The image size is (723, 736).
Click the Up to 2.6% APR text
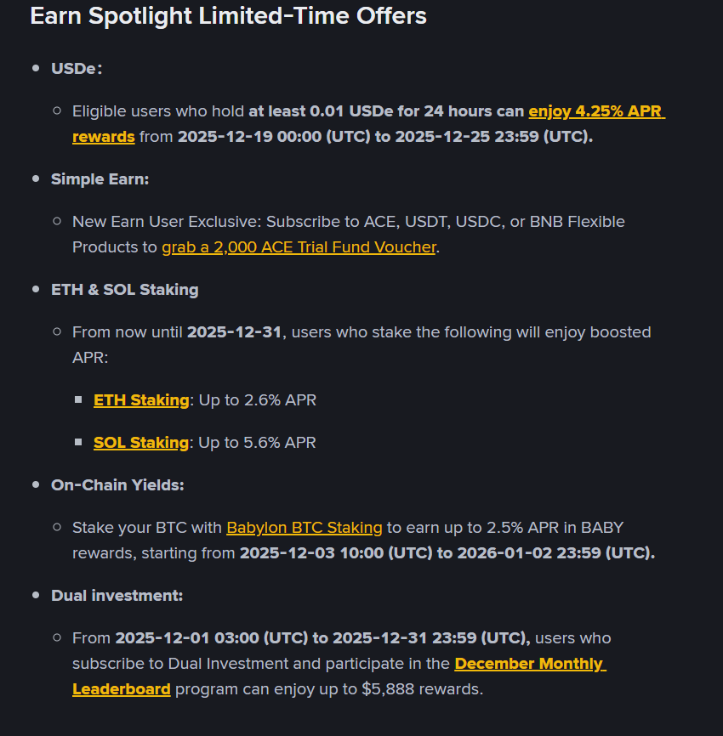tap(258, 399)
